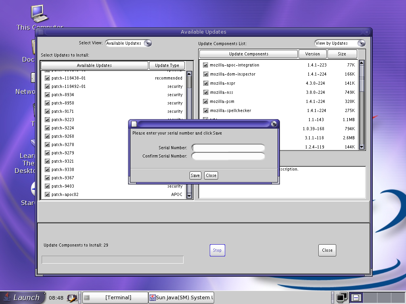Uncheck mozilla-nss component

pos(206,92)
